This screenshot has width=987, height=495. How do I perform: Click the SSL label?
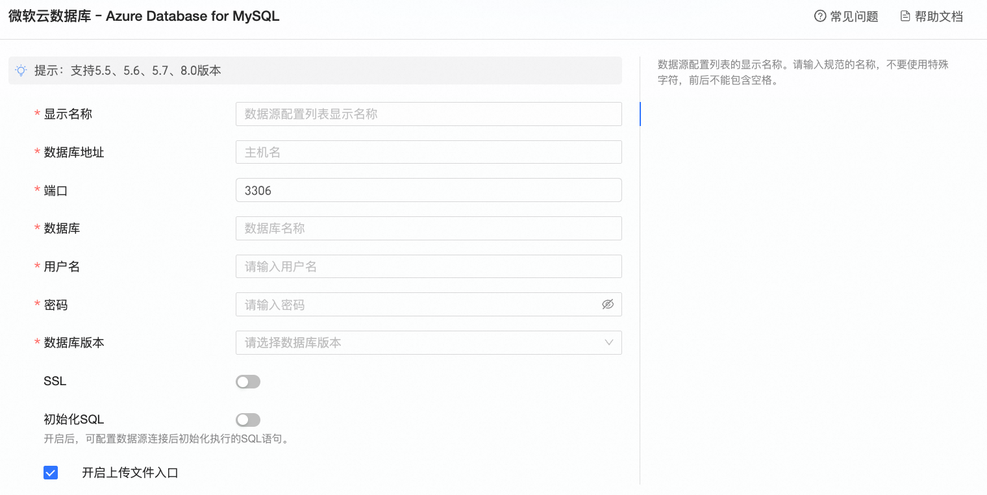(x=55, y=381)
